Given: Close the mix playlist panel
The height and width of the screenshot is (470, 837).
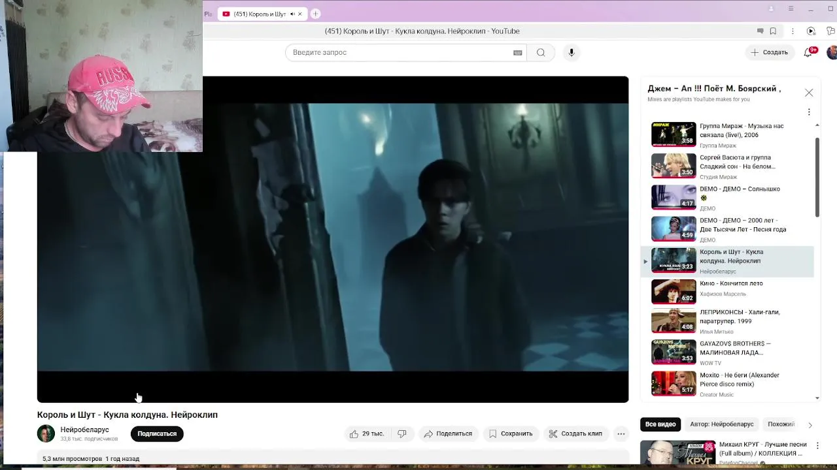Looking at the screenshot, I should click(809, 93).
